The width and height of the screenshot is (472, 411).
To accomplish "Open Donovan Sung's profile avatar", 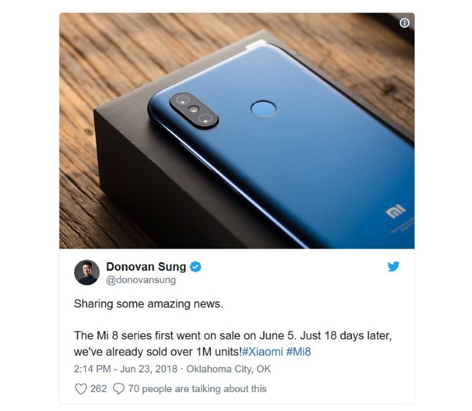I will (x=87, y=273).
